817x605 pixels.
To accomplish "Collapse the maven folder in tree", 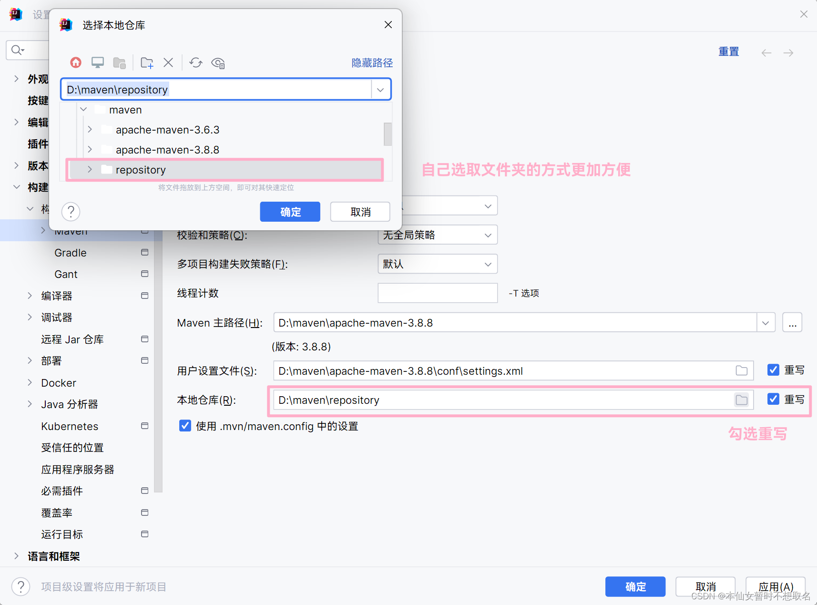I will 84,110.
